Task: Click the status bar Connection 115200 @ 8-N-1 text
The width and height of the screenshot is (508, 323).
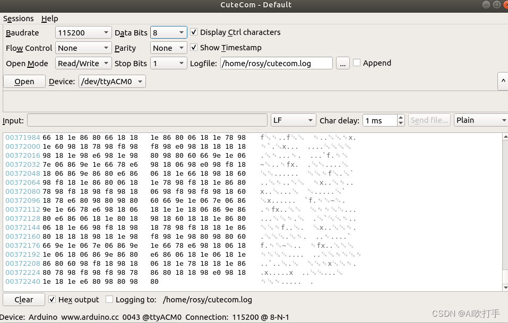Action: (x=237, y=317)
